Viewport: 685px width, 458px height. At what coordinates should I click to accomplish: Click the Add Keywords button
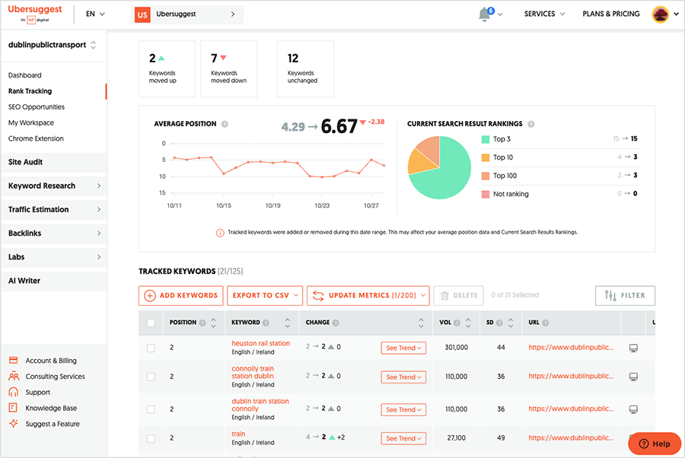coord(181,296)
